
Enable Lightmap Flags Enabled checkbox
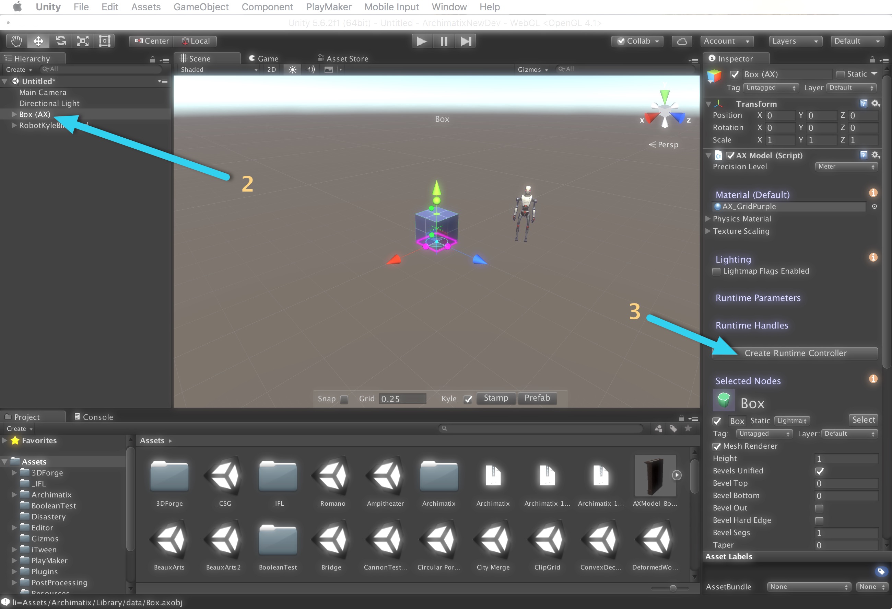coord(716,272)
